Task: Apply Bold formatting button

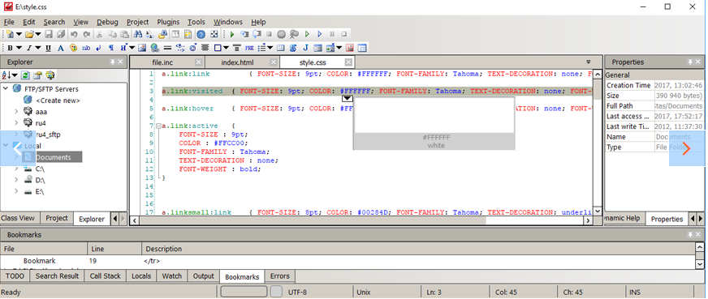Action: (10, 48)
